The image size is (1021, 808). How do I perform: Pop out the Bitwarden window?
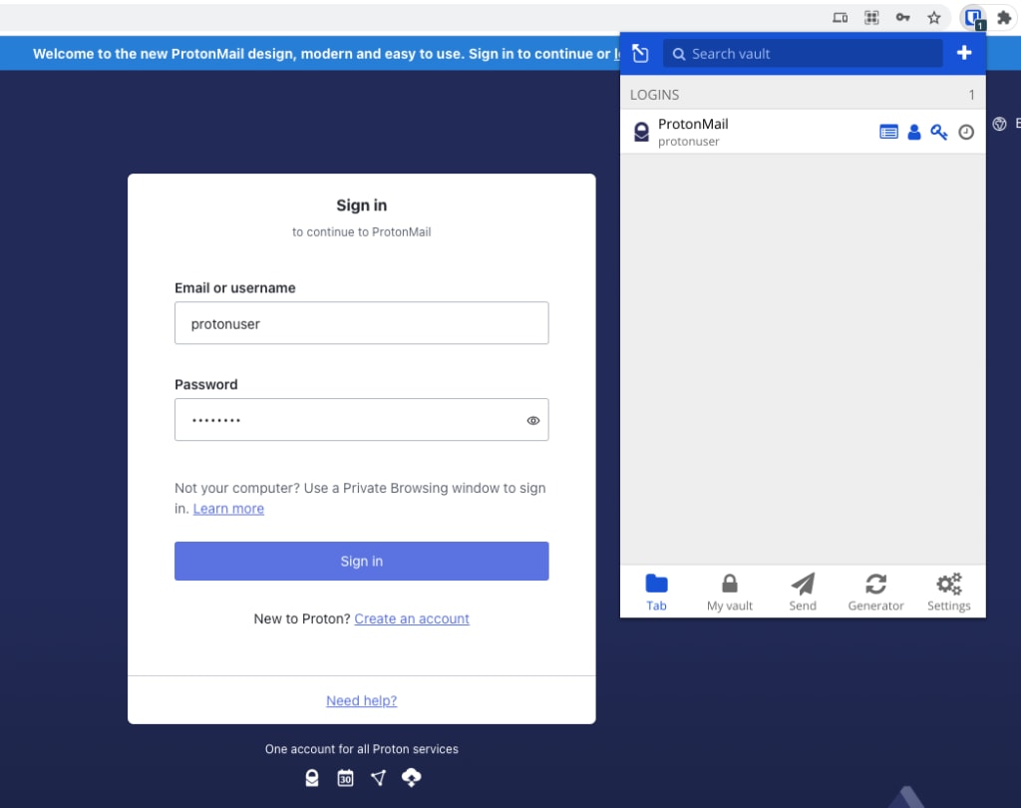[x=640, y=54]
